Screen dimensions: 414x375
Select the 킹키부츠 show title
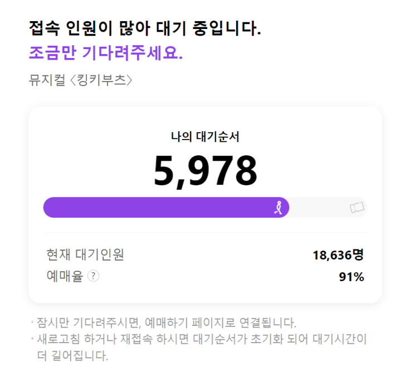(x=101, y=80)
